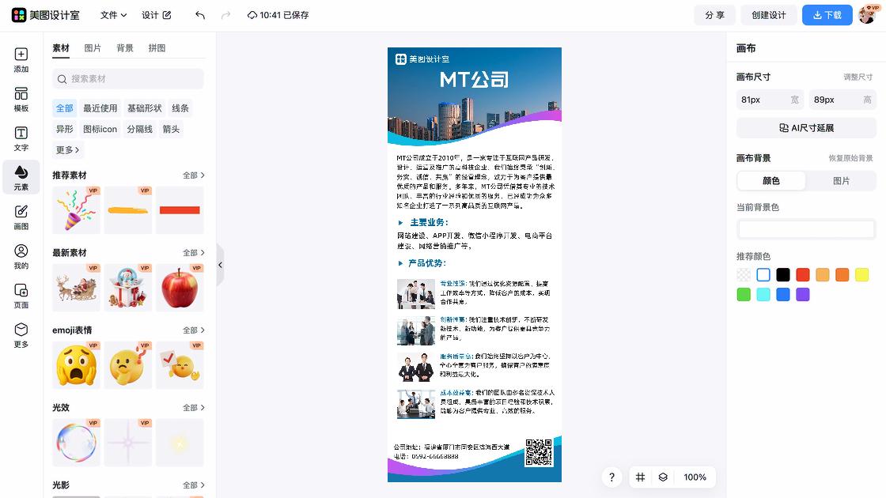Open the 画图 (Draw) panel

(x=21, y=215)
